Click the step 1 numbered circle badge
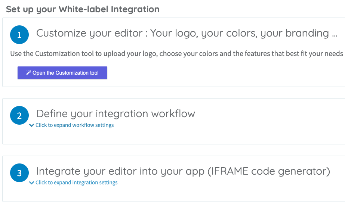 pos(19,35)
